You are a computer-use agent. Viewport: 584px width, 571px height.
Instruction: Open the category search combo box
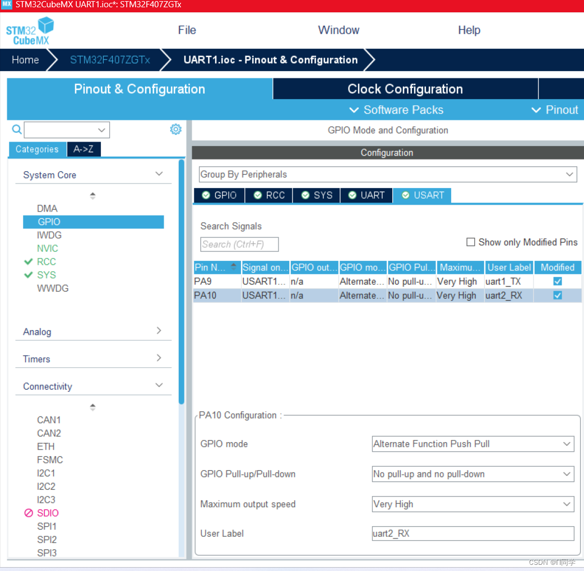pos(67,130)
